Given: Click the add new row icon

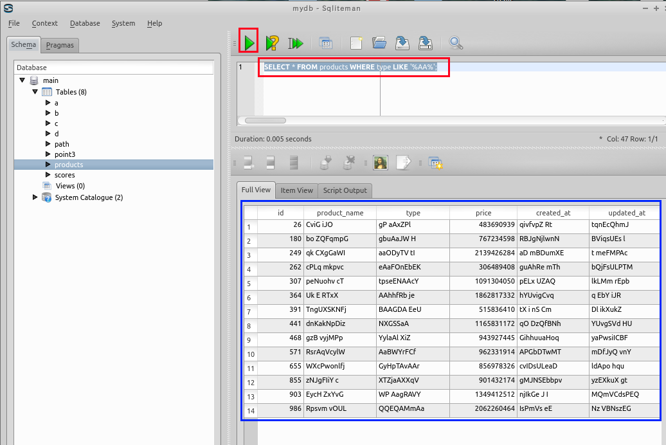Looking at the screenshot, I should point(248,163).
